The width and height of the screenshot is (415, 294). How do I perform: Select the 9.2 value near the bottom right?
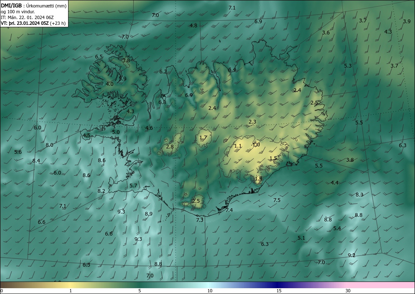click(x=351, y=255)
